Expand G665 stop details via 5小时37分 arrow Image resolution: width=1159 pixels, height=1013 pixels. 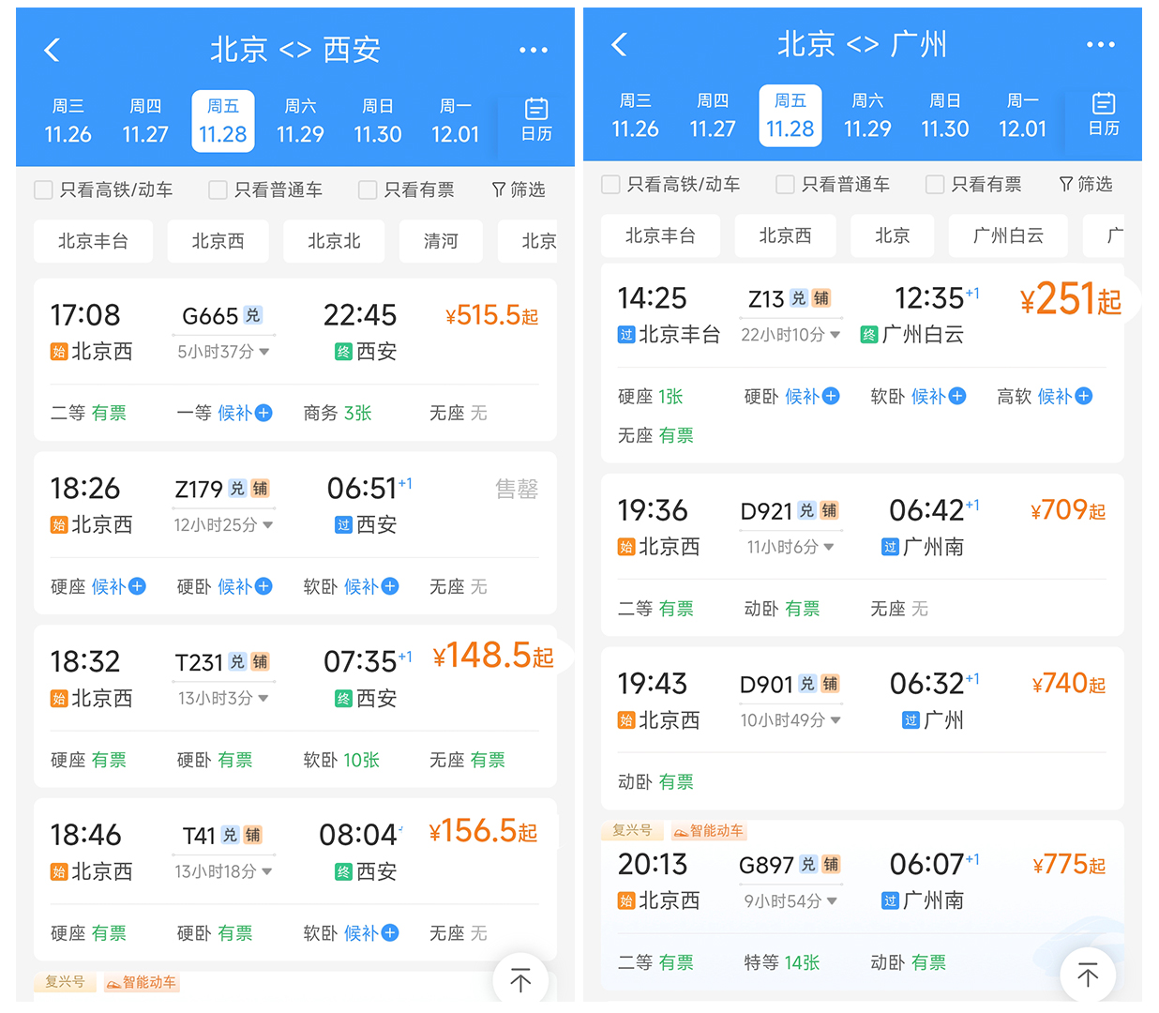(264, 352)
